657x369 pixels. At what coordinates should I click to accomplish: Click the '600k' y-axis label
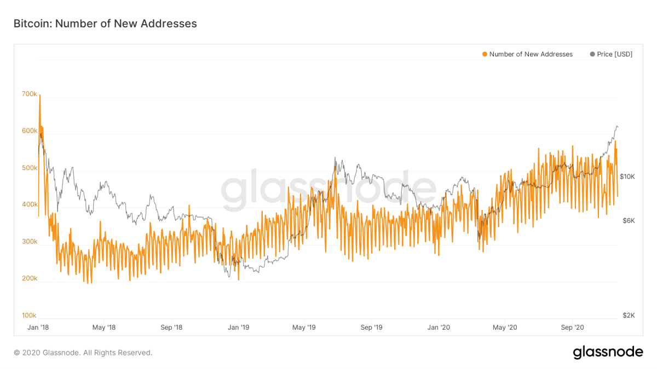point(30,131)
